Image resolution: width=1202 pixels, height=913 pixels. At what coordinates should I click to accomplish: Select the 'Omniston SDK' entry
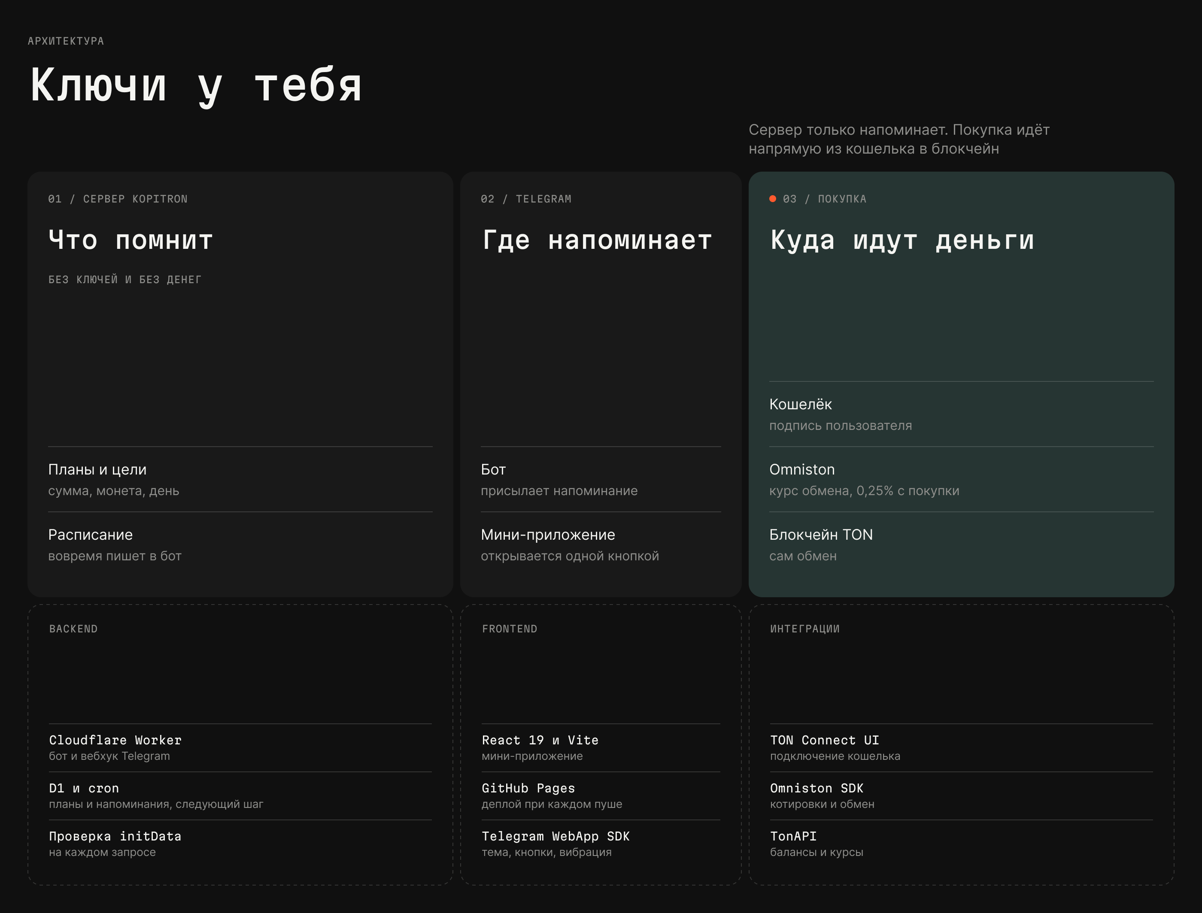961,795
